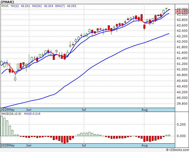The image size is (189, 152).
Task: Click the deepest red MACD bar in June
Action: coord(65,140)
